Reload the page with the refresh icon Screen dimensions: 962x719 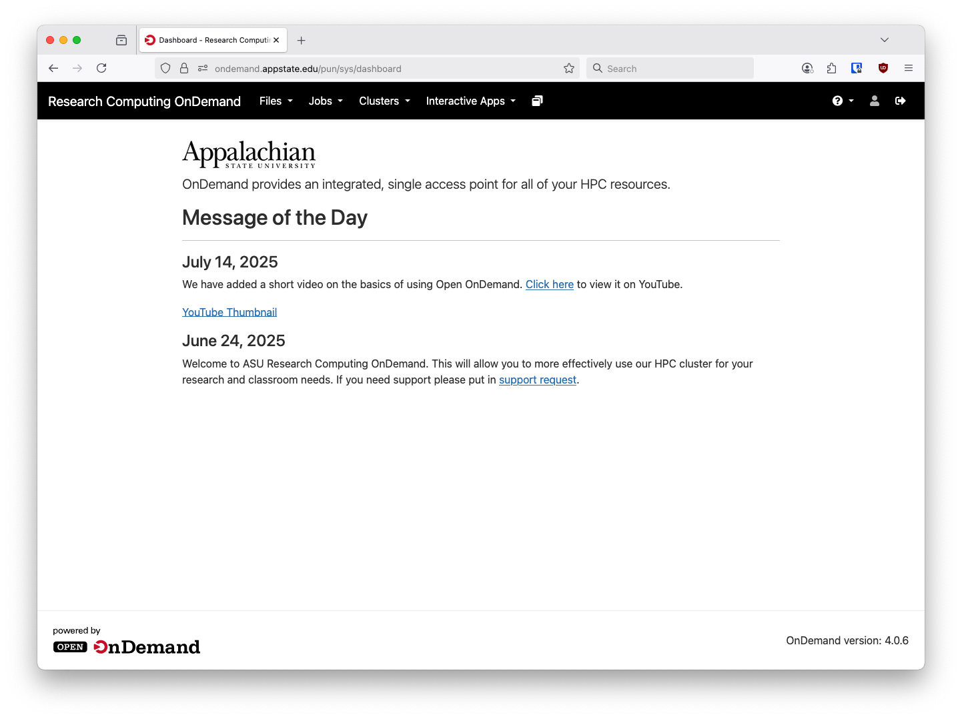pyautogui.click(x=101, y=68)
